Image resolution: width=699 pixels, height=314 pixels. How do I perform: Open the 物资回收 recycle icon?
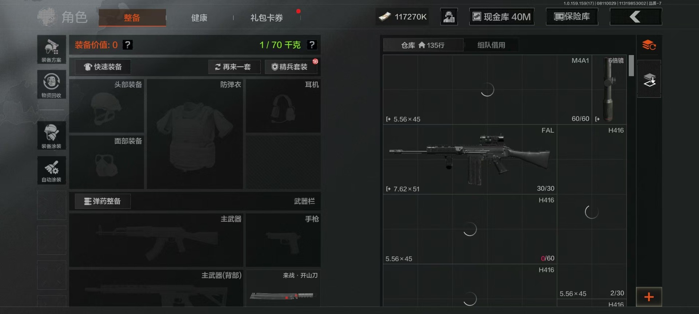[51, 85]
